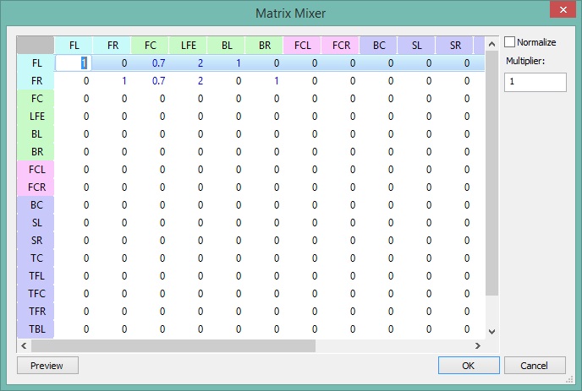The height and width of the screenshot is (391, 582).
Task: Click the TBL row header
Action: [36, 329]
